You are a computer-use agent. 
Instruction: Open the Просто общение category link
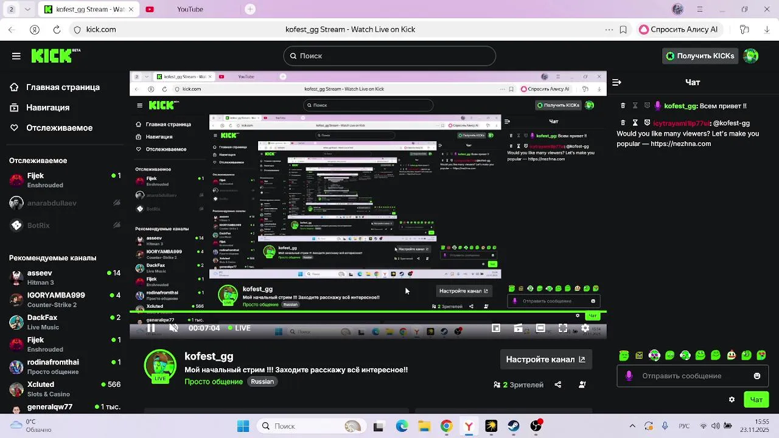coord(214,381)
